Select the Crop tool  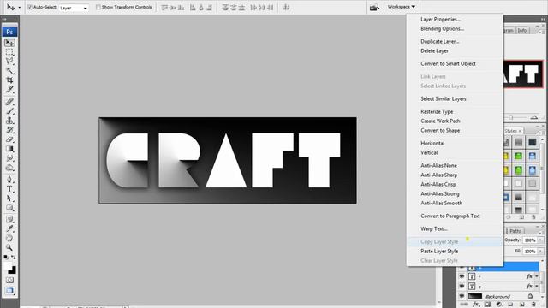coord(9,80)
